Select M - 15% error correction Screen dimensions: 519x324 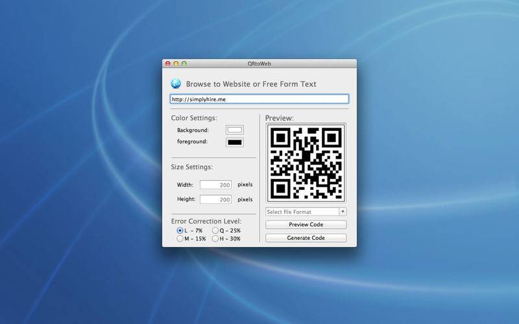(180, 239)
